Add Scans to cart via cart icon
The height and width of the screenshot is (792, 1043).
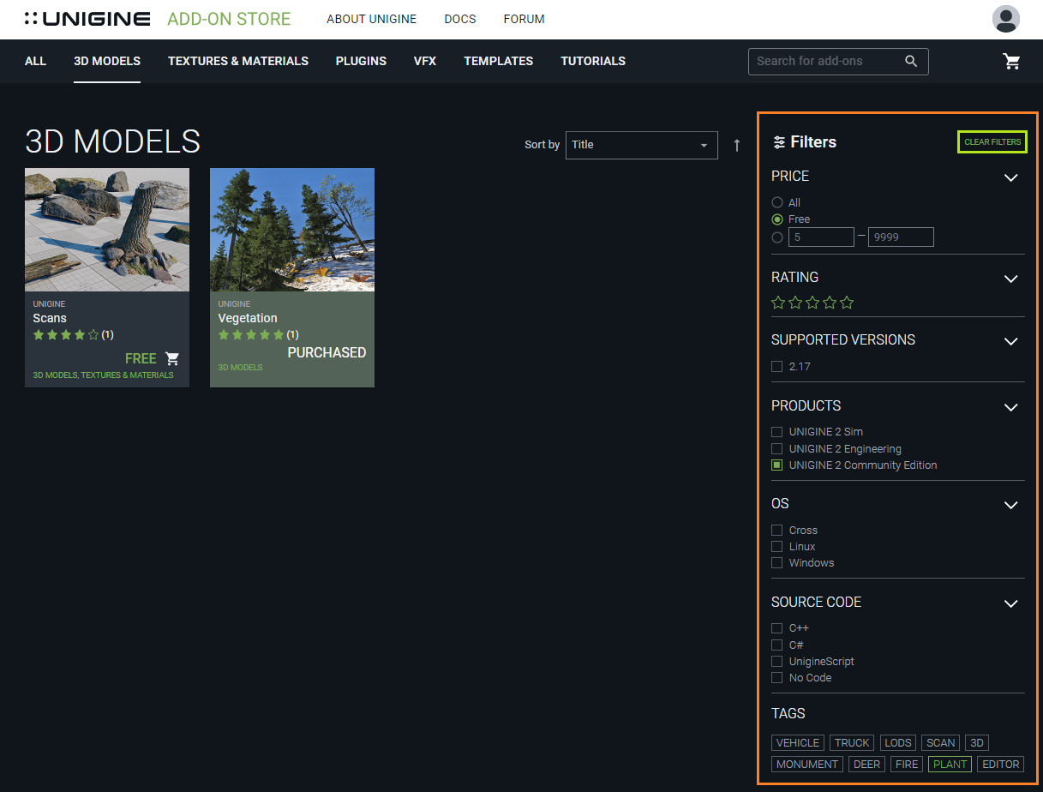point(172,358)
